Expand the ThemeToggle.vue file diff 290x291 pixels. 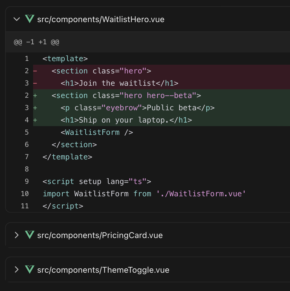[17, 269]
